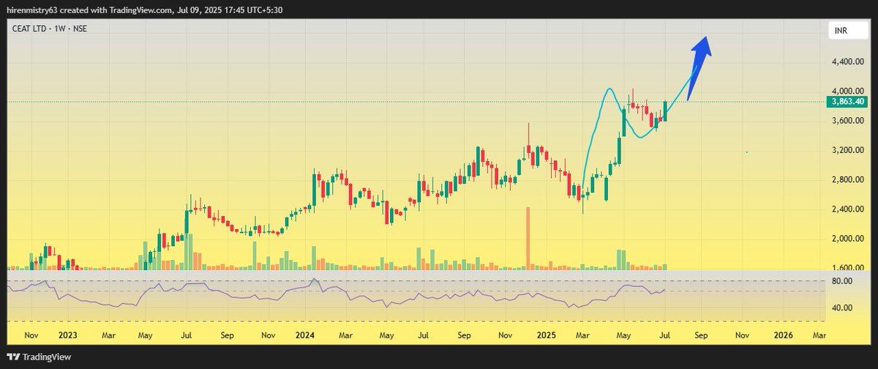Click the INR currency button
The image size is (878, 369).
tap(847, 31)
